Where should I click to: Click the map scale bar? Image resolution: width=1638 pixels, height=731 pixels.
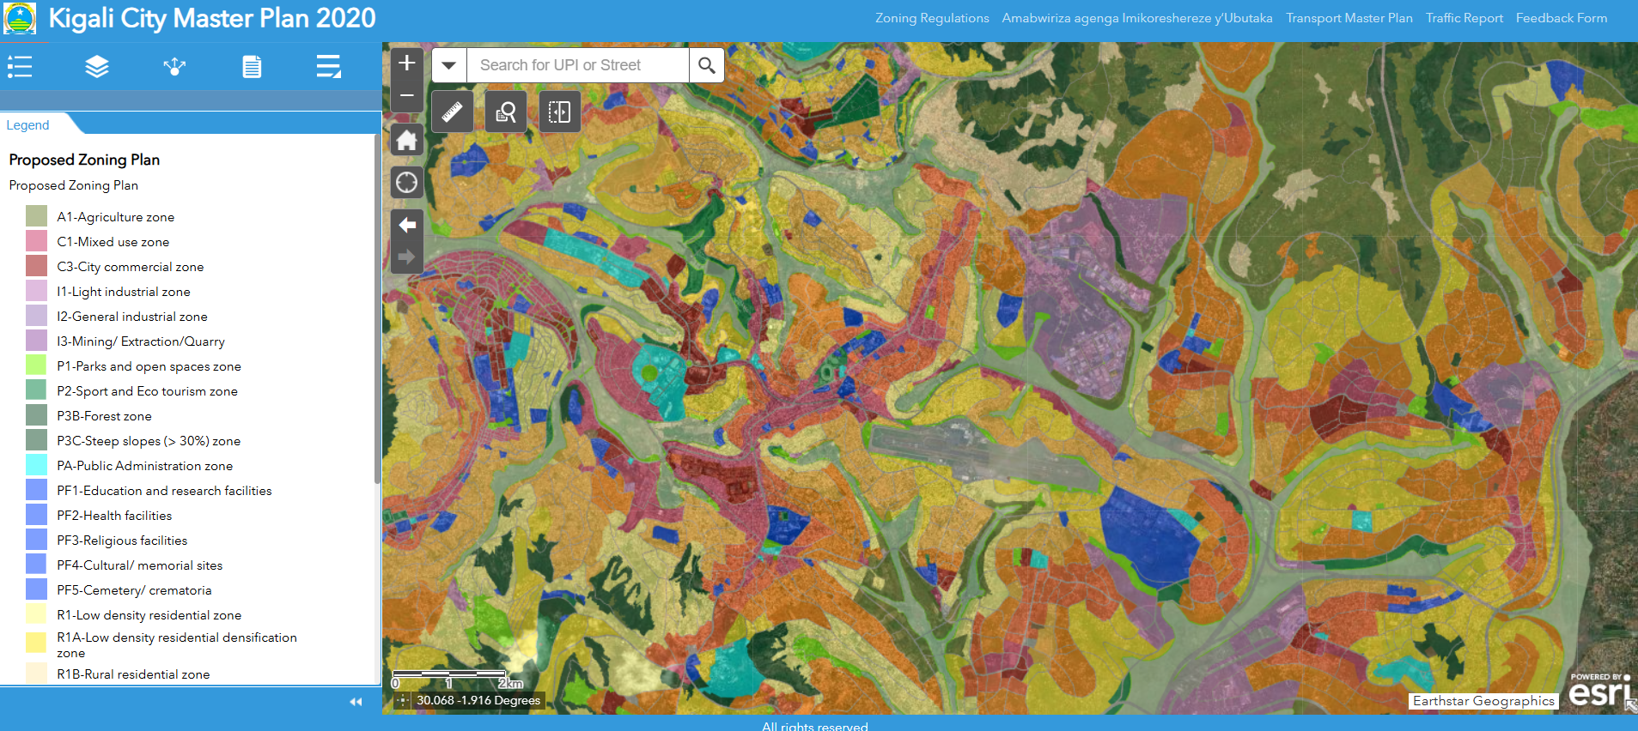tap(458, 679)
